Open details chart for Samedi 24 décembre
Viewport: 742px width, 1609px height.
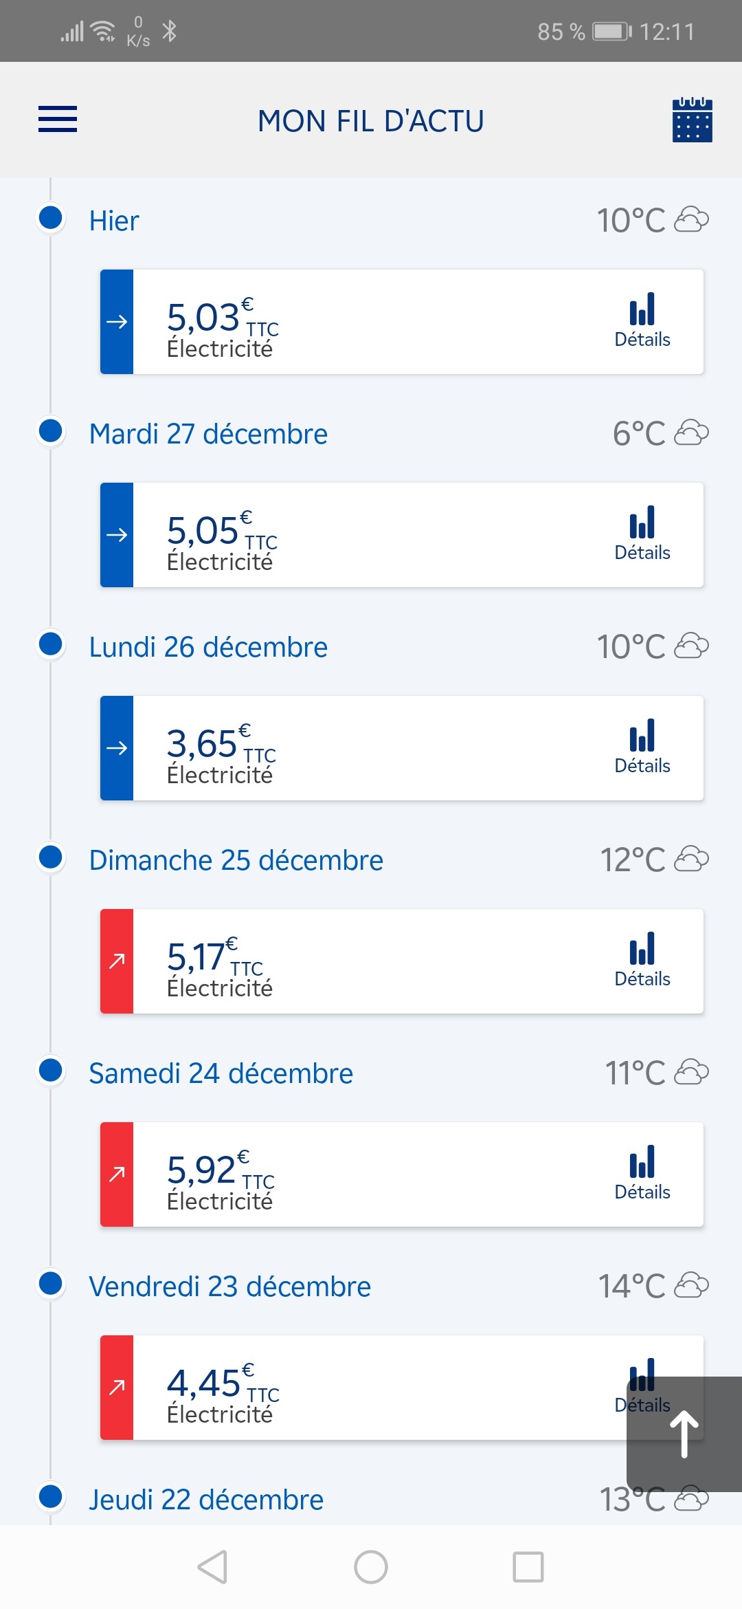pyautogui.click(x=642, y=1174)
